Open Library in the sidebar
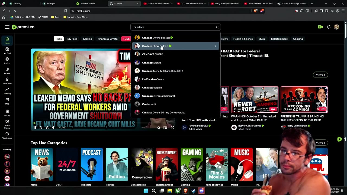Image resolution: width=347 pixels, height=195 pixels. [x=7, y=113]
